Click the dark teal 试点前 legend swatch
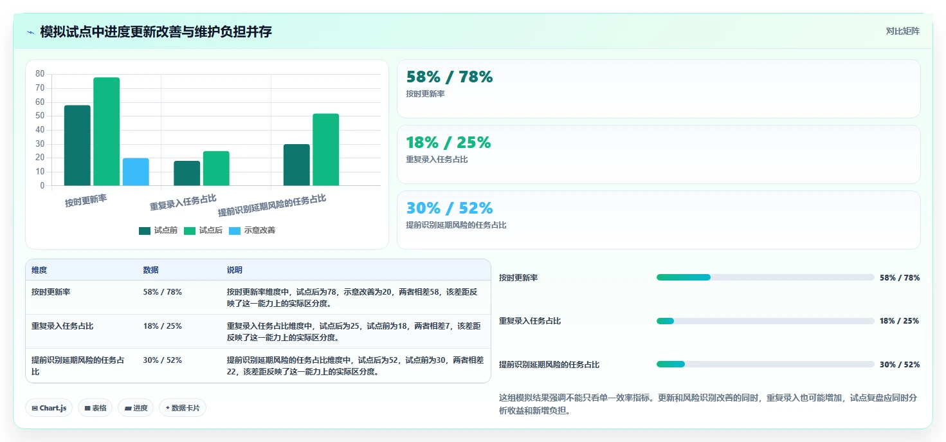Viewport: 946px width, 442px height. click(x=145, y=230)
